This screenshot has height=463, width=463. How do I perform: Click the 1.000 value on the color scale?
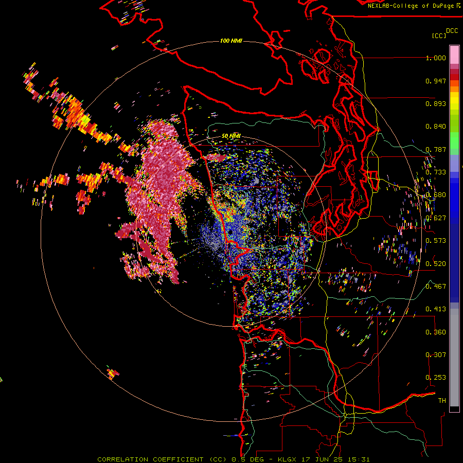(x=436, y=58)
